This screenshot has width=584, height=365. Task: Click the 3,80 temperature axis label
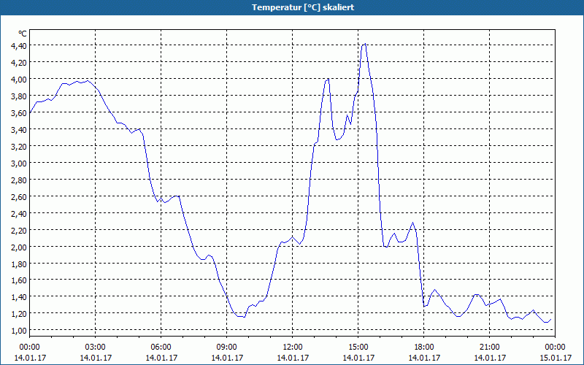(x=20, y=96)
